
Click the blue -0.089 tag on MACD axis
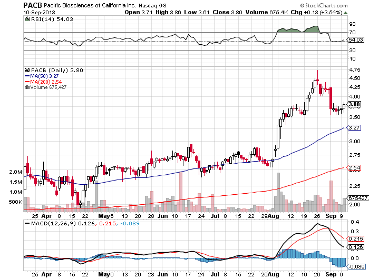click(356, 266)
